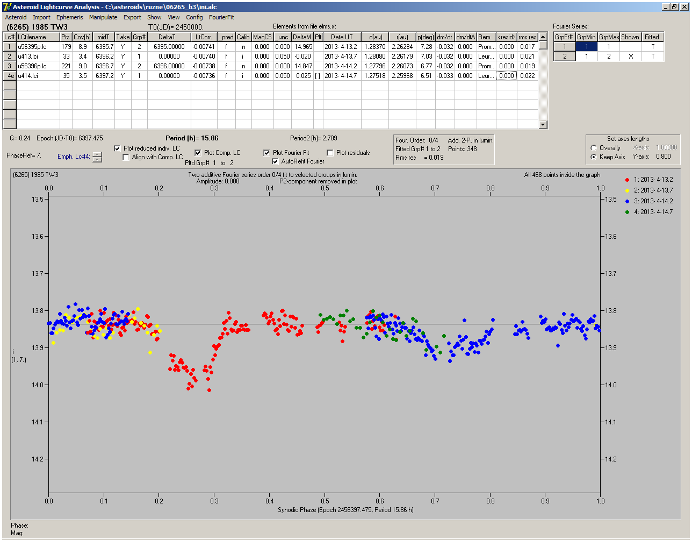Click the LCfilename column header

(38, 37)
